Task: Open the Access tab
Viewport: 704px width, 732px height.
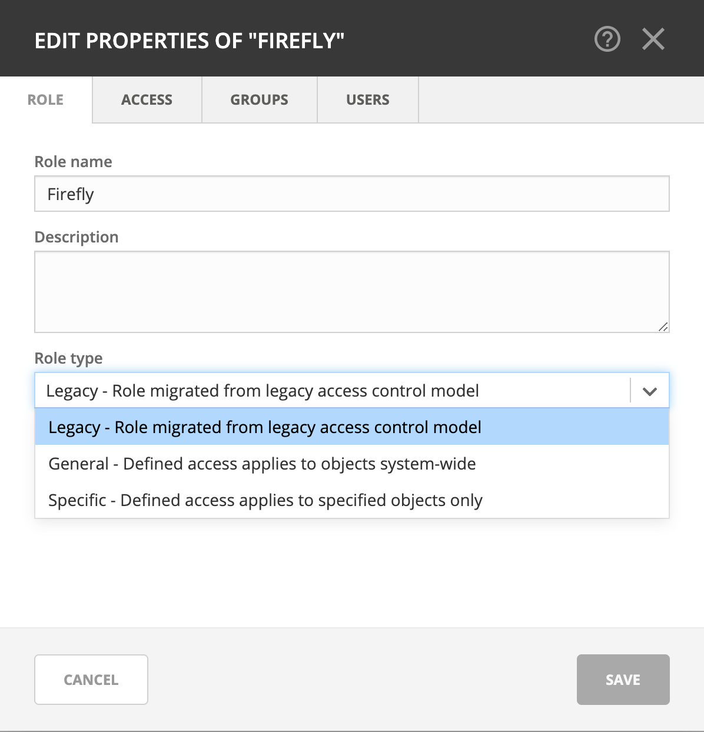Action: coord(147,99)
